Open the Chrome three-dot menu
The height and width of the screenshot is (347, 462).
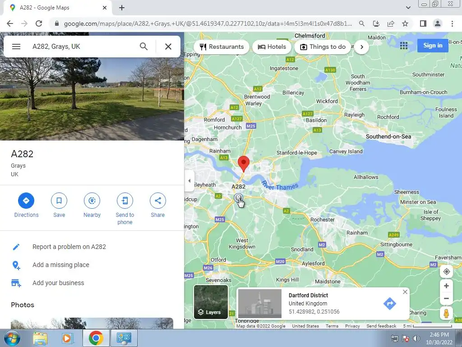[x=452, y=23]
